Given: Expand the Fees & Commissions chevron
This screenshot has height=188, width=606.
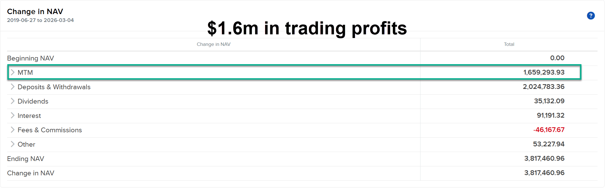Looking at the screenshot, I should (x=12, y=130).
